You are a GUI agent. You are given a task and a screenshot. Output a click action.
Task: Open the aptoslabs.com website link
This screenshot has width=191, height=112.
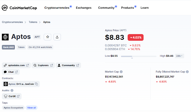[16, 65]
